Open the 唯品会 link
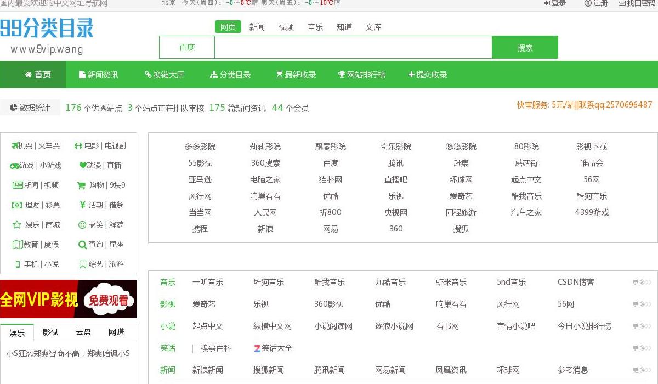 (x=592, y=163)
